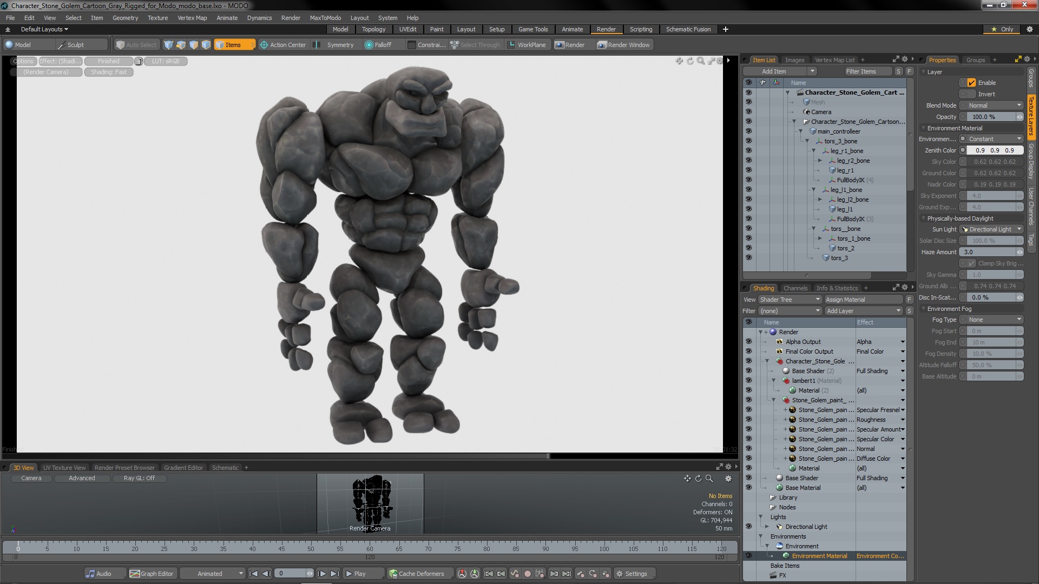The width and height of the screenshot is (1039, 584).
Task: Open the Action Center tool
Action: coord(283,45)
